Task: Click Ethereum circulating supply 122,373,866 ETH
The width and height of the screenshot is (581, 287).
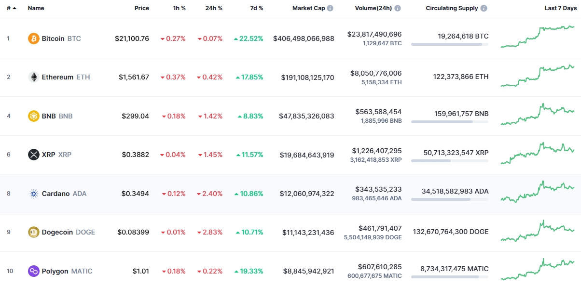Action: pyautogui.click(x=461, y=77)
